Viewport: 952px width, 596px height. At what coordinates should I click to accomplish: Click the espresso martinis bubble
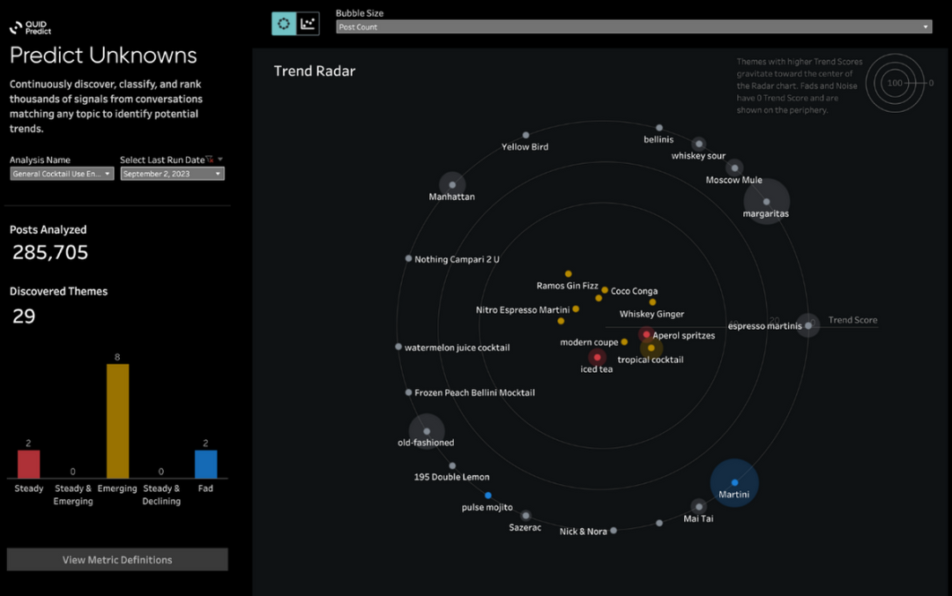coord(808,325)
